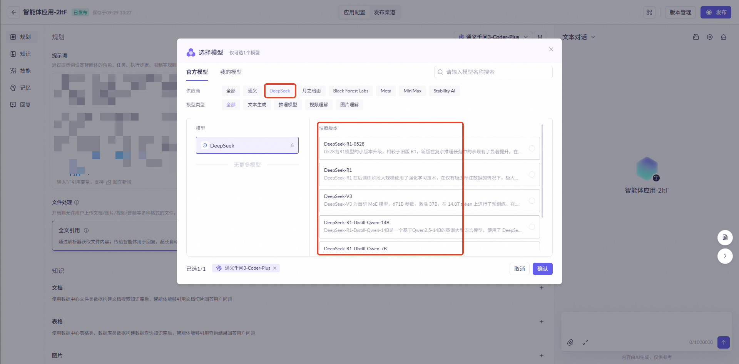Click 确认 to confirm model selection

tap(543, 269)
